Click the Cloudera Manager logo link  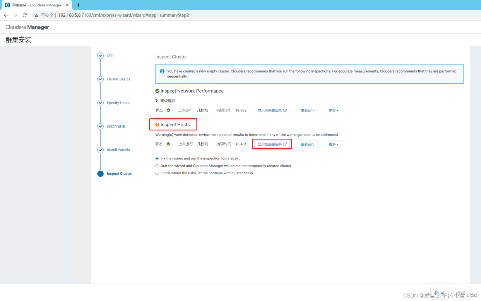tap(27, 27)
